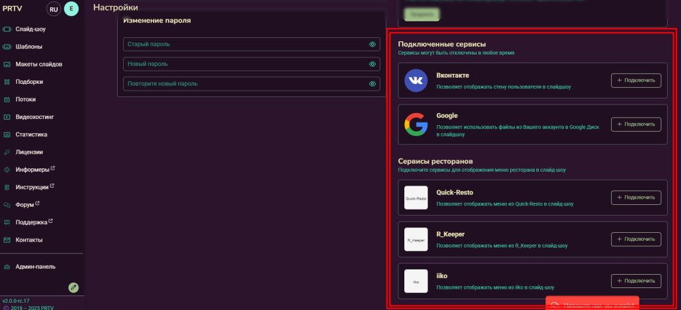This screenshot has height=310, width=681.
Task: Click the Информеры info icon
Action: coord(7,170)
